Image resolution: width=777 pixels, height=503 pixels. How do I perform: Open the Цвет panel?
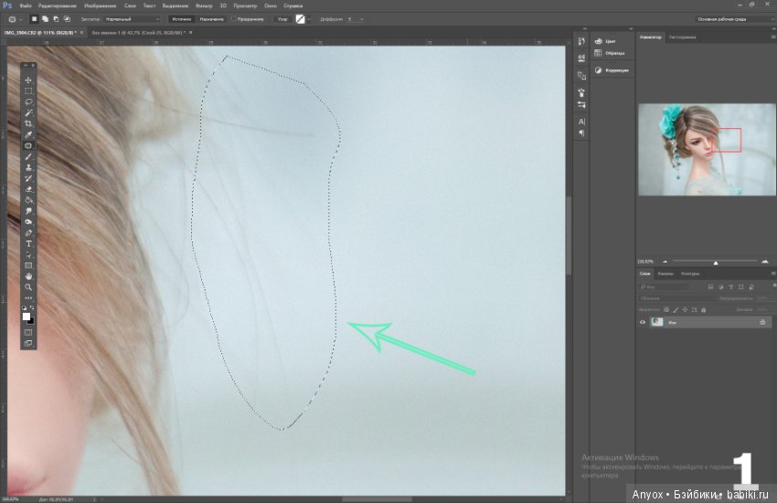coord(605,41)
